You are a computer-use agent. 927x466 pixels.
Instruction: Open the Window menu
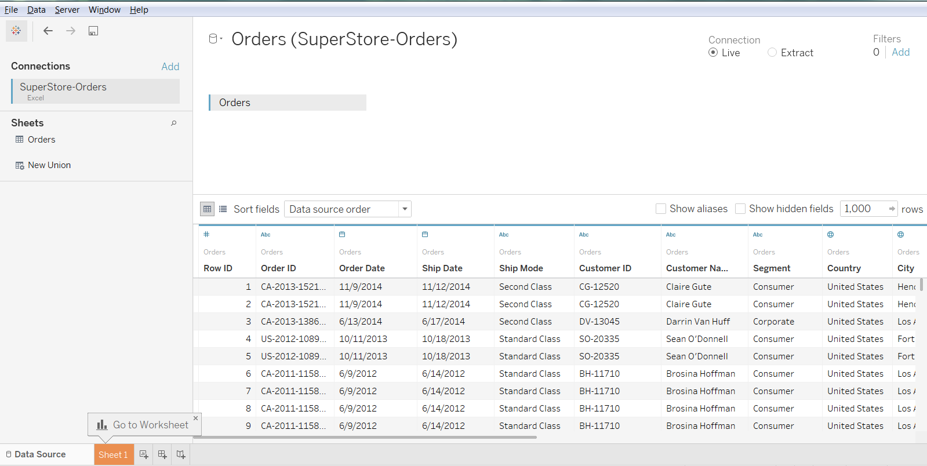click(x=104, y=10)
